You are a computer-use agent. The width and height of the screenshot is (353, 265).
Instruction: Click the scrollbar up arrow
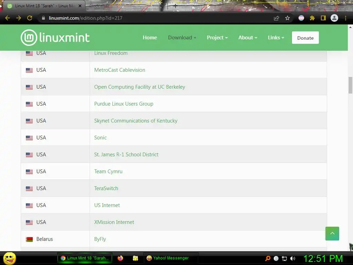350,27
